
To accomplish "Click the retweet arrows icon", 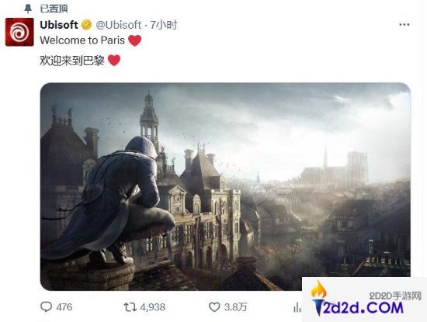I will pos(130,307).
